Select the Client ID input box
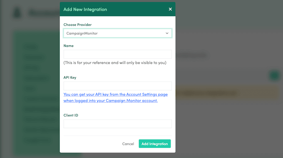This screenshot has height=158, width=283. pos(117,124)
